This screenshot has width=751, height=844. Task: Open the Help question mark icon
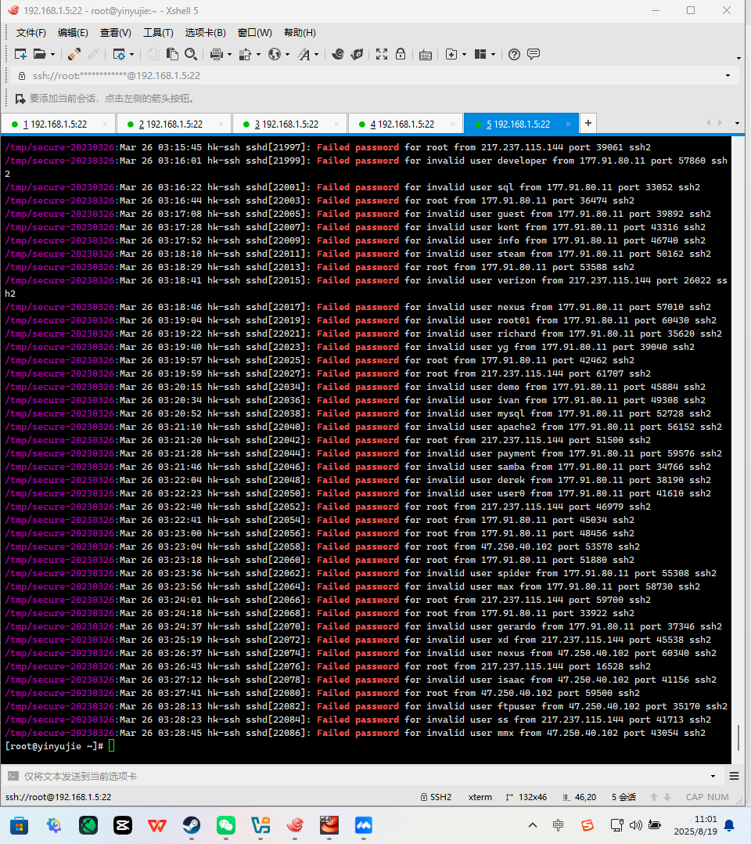pos(514,54)
